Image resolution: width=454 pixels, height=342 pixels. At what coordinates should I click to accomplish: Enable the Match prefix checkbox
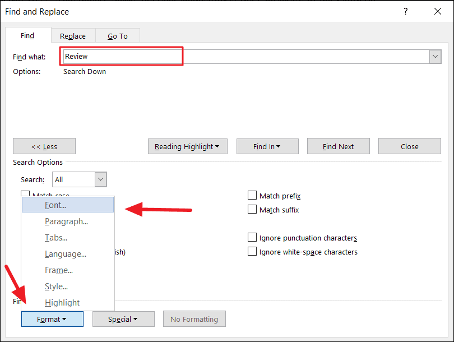[252, 195]
